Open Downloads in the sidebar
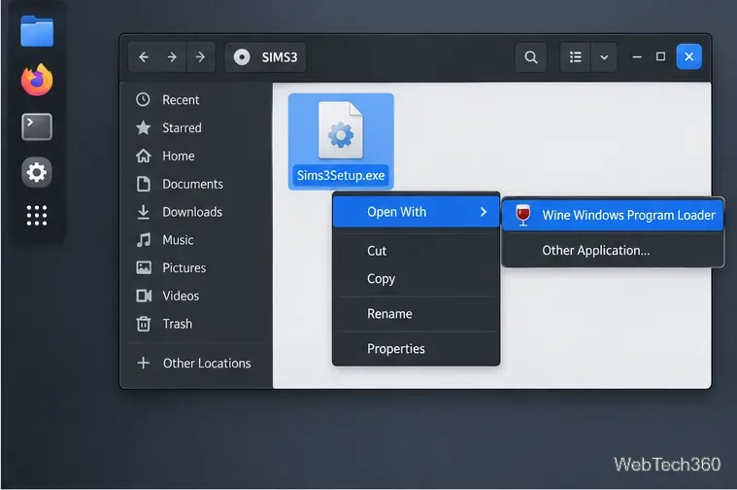Screen dimensions: 737x490 197,212
